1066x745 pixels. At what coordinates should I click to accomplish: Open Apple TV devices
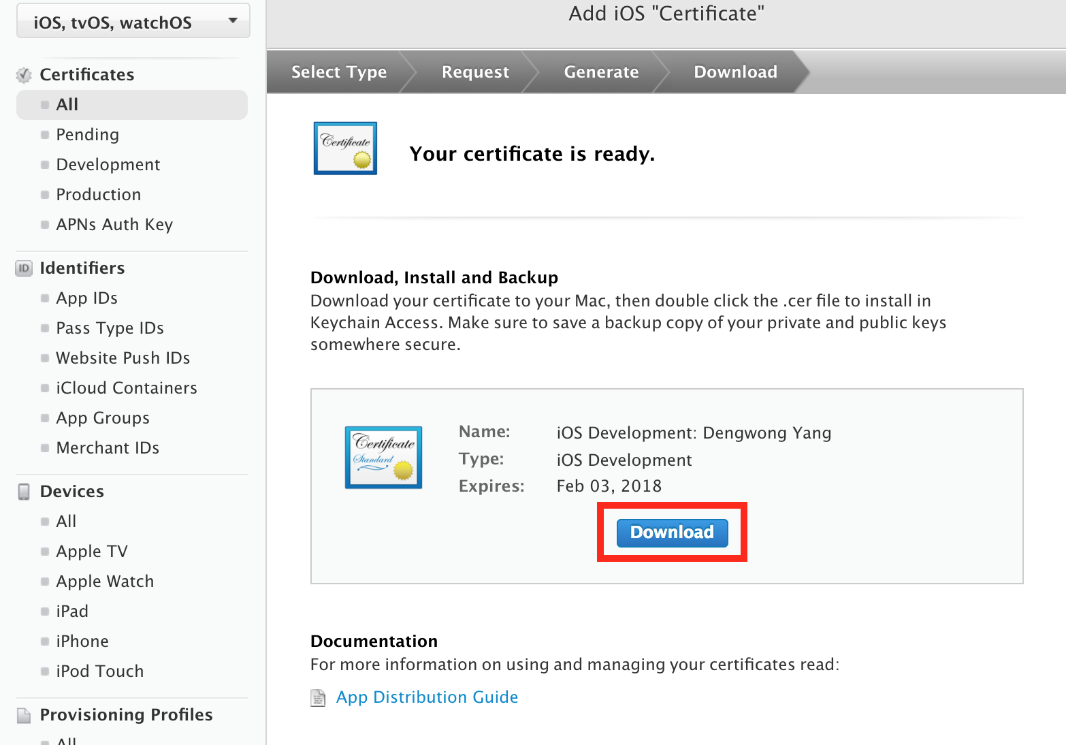click(x=92, y=552)
